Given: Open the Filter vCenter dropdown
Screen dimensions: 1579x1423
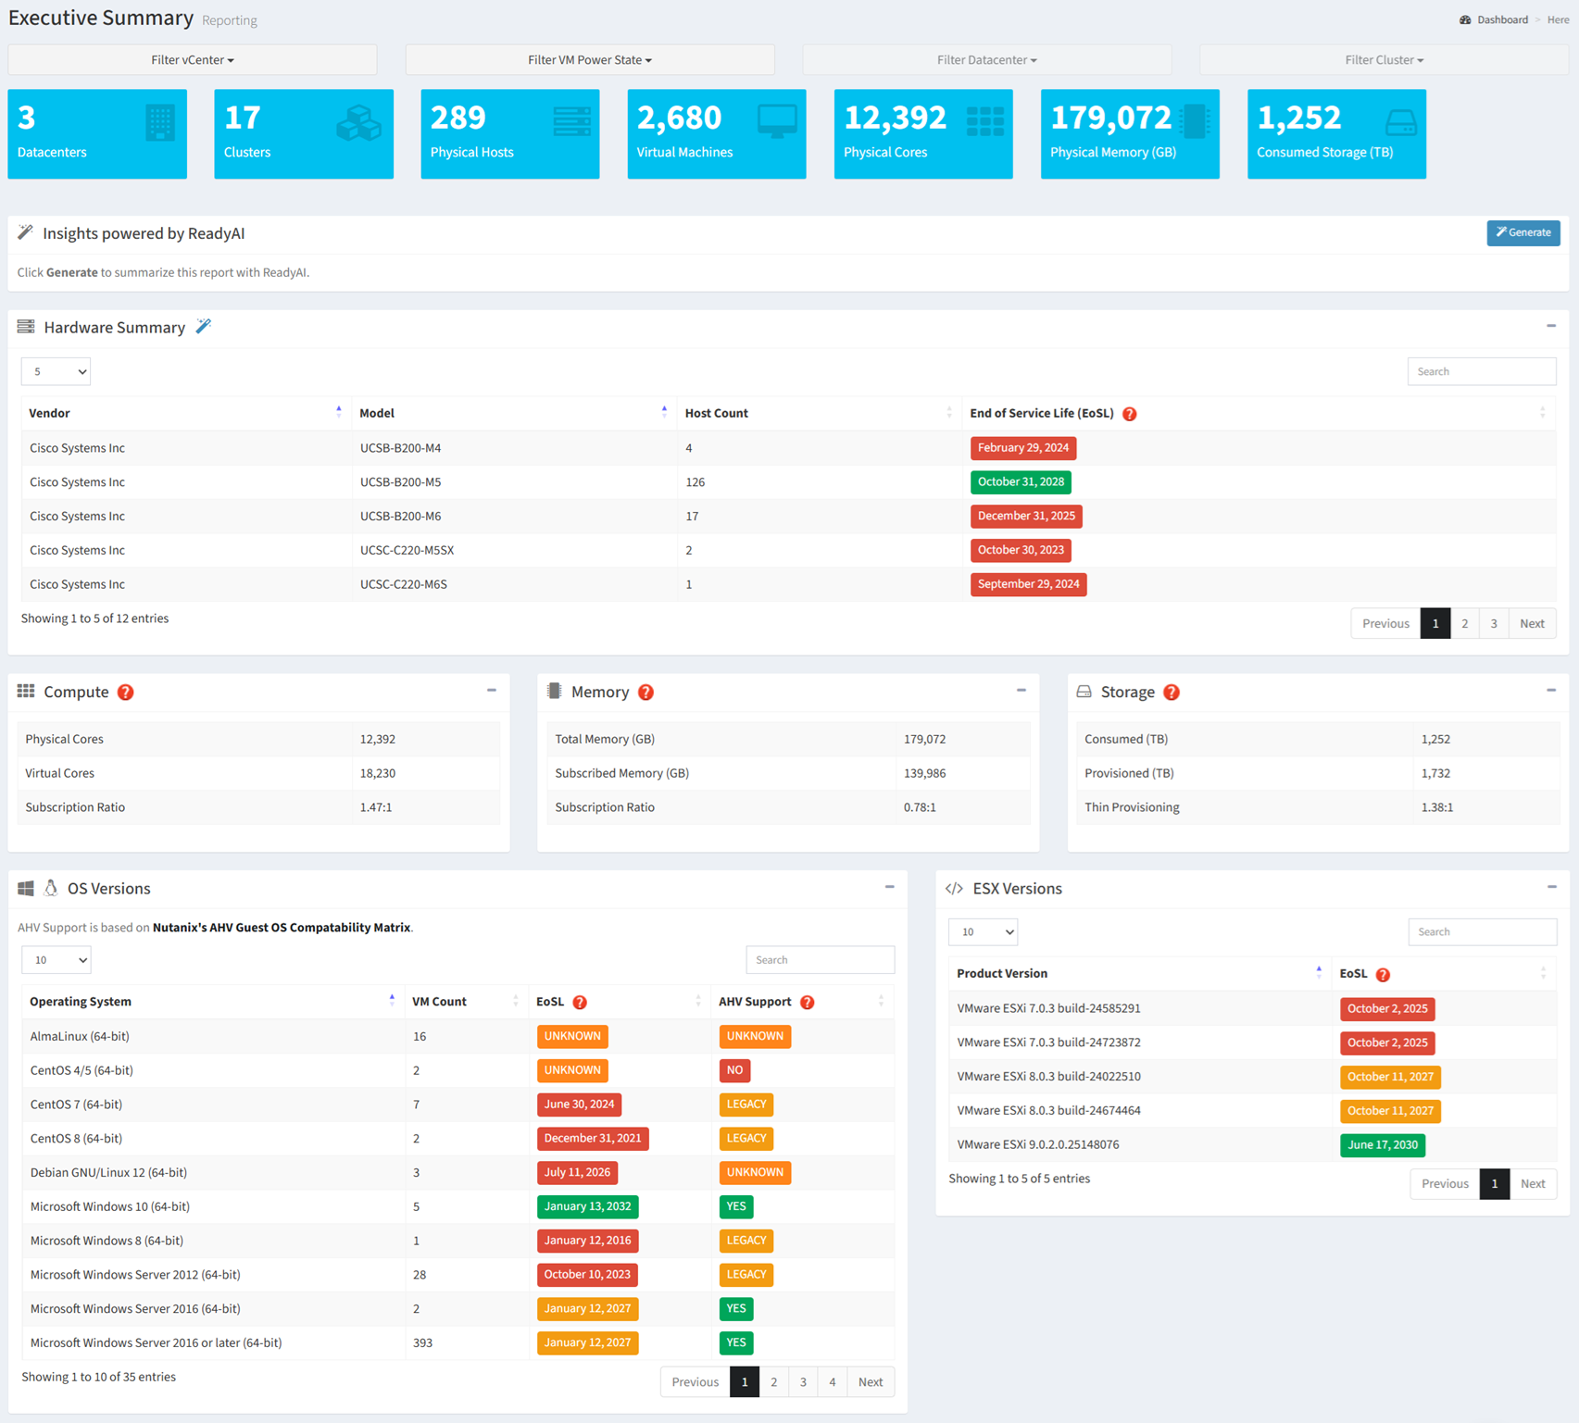Looking at the screenshot, I should point(193,60).
